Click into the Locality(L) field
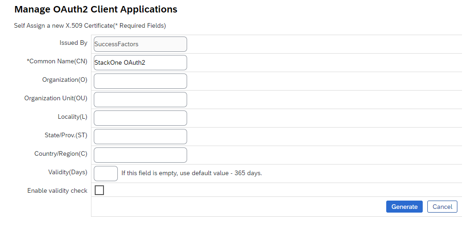The height and width of the screenshot is (226, 468). tap(140, 118)
